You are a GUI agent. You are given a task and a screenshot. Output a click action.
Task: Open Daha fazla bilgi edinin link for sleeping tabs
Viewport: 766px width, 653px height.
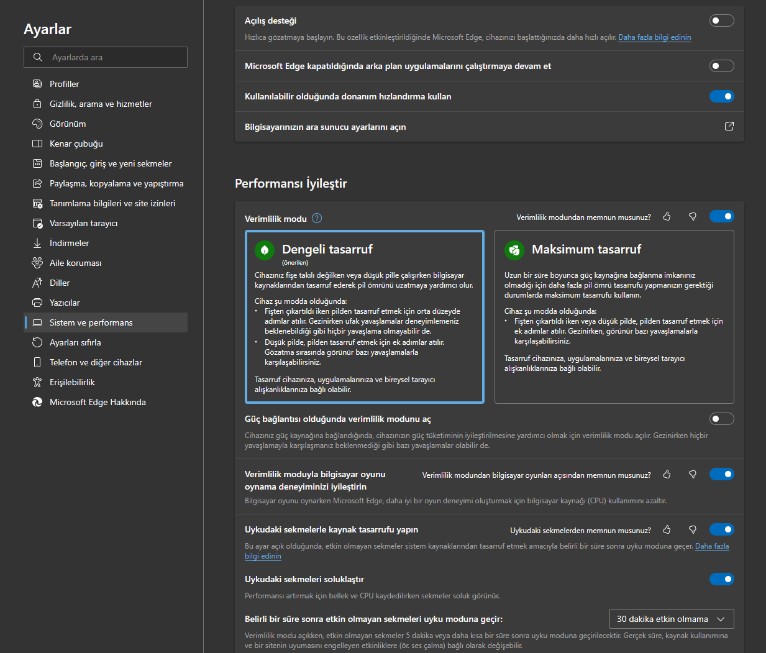[711, 546]
